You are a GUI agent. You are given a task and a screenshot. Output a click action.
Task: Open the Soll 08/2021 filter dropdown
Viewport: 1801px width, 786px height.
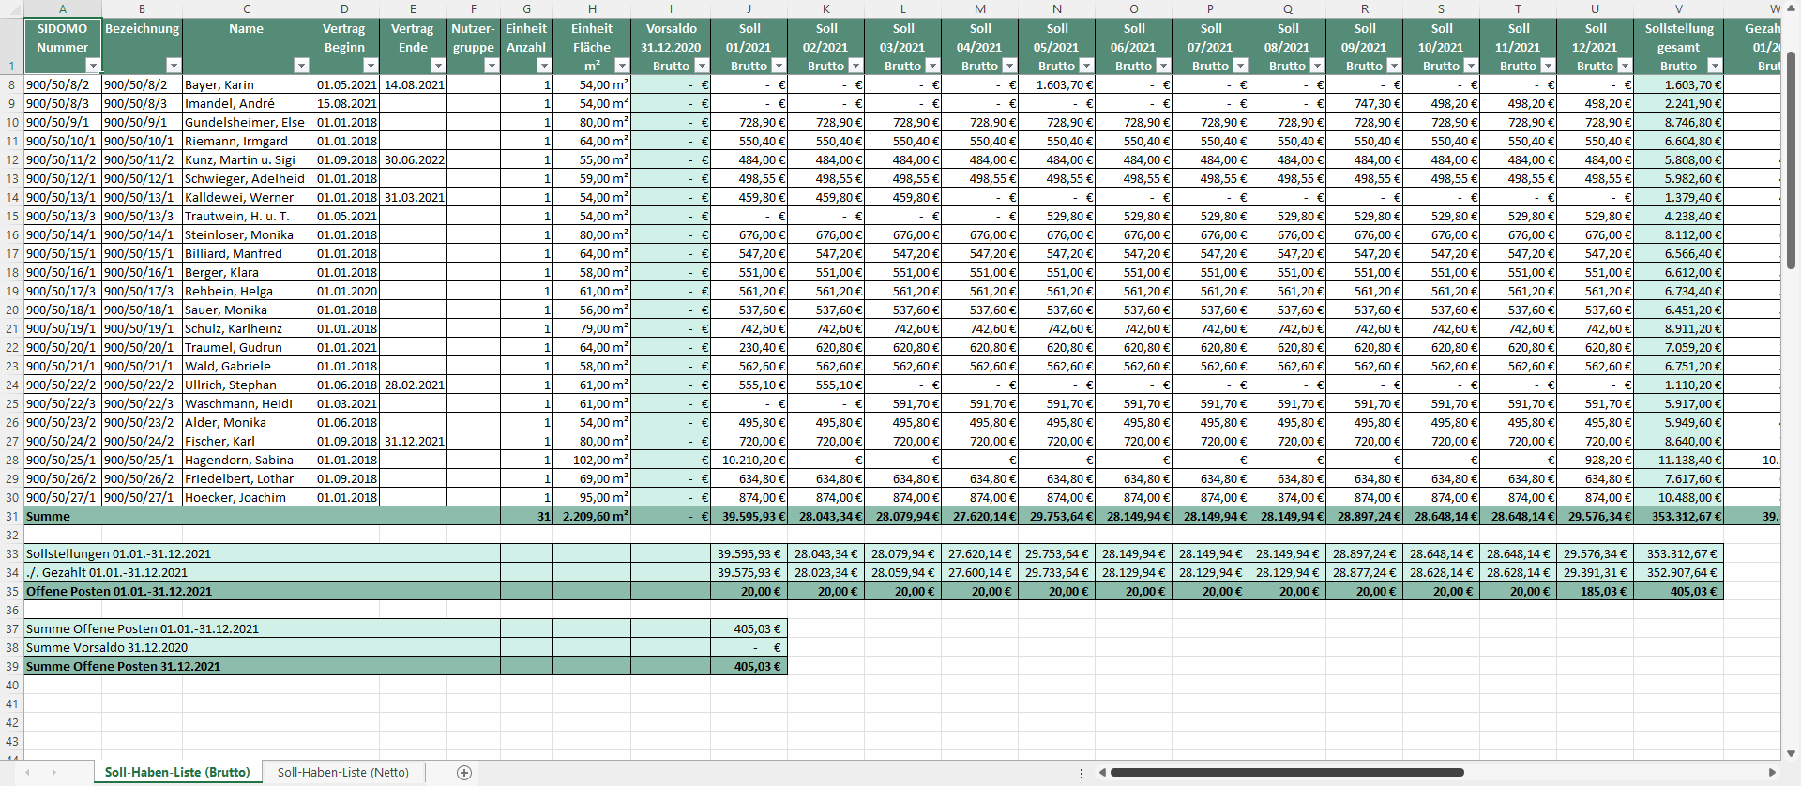click(1317, 66)
